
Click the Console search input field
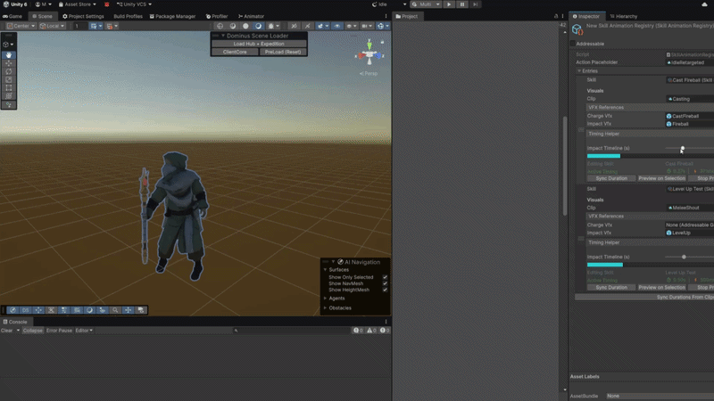[x=292, y=331]
